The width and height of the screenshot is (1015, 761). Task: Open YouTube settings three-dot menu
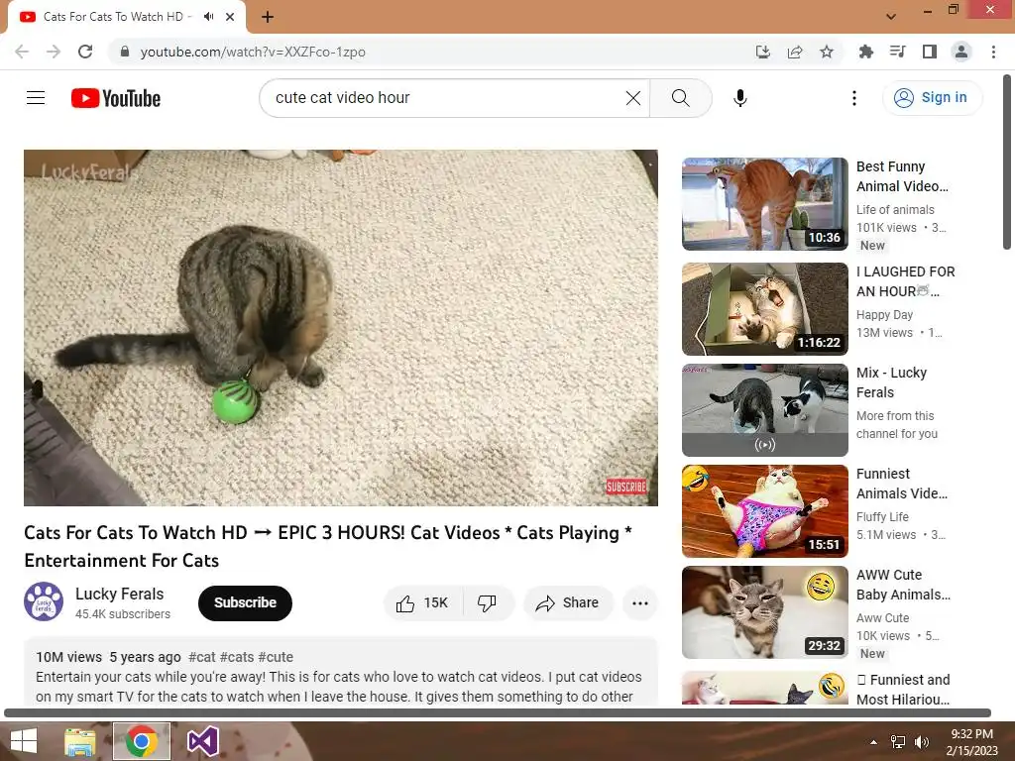(x=853, y=98)
